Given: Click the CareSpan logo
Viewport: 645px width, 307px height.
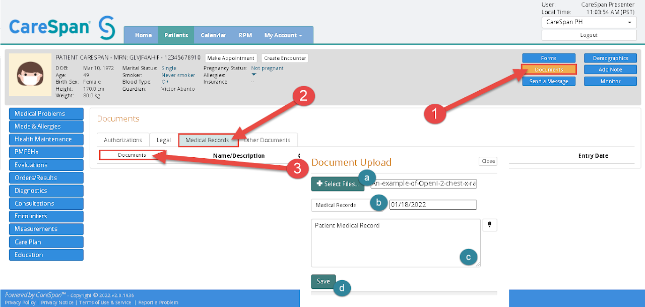Looking at the screenshot, I should [62, 27].
